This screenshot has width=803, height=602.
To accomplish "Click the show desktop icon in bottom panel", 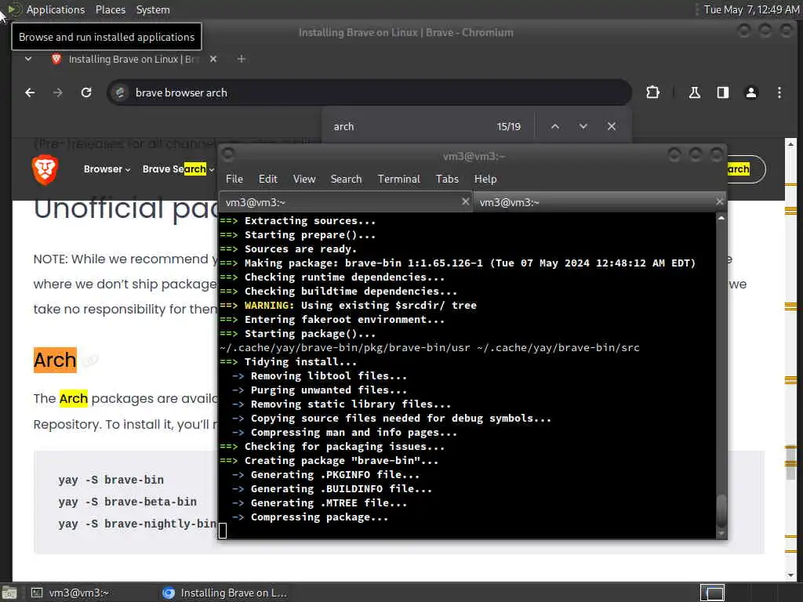I will [9, 593].
